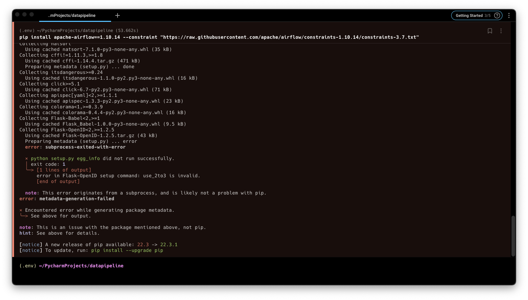Viewport: 528px width, 300px height.
Task: Click 'Using cached natsort-7.1.0' line
Action: click(x=98, y=50)
